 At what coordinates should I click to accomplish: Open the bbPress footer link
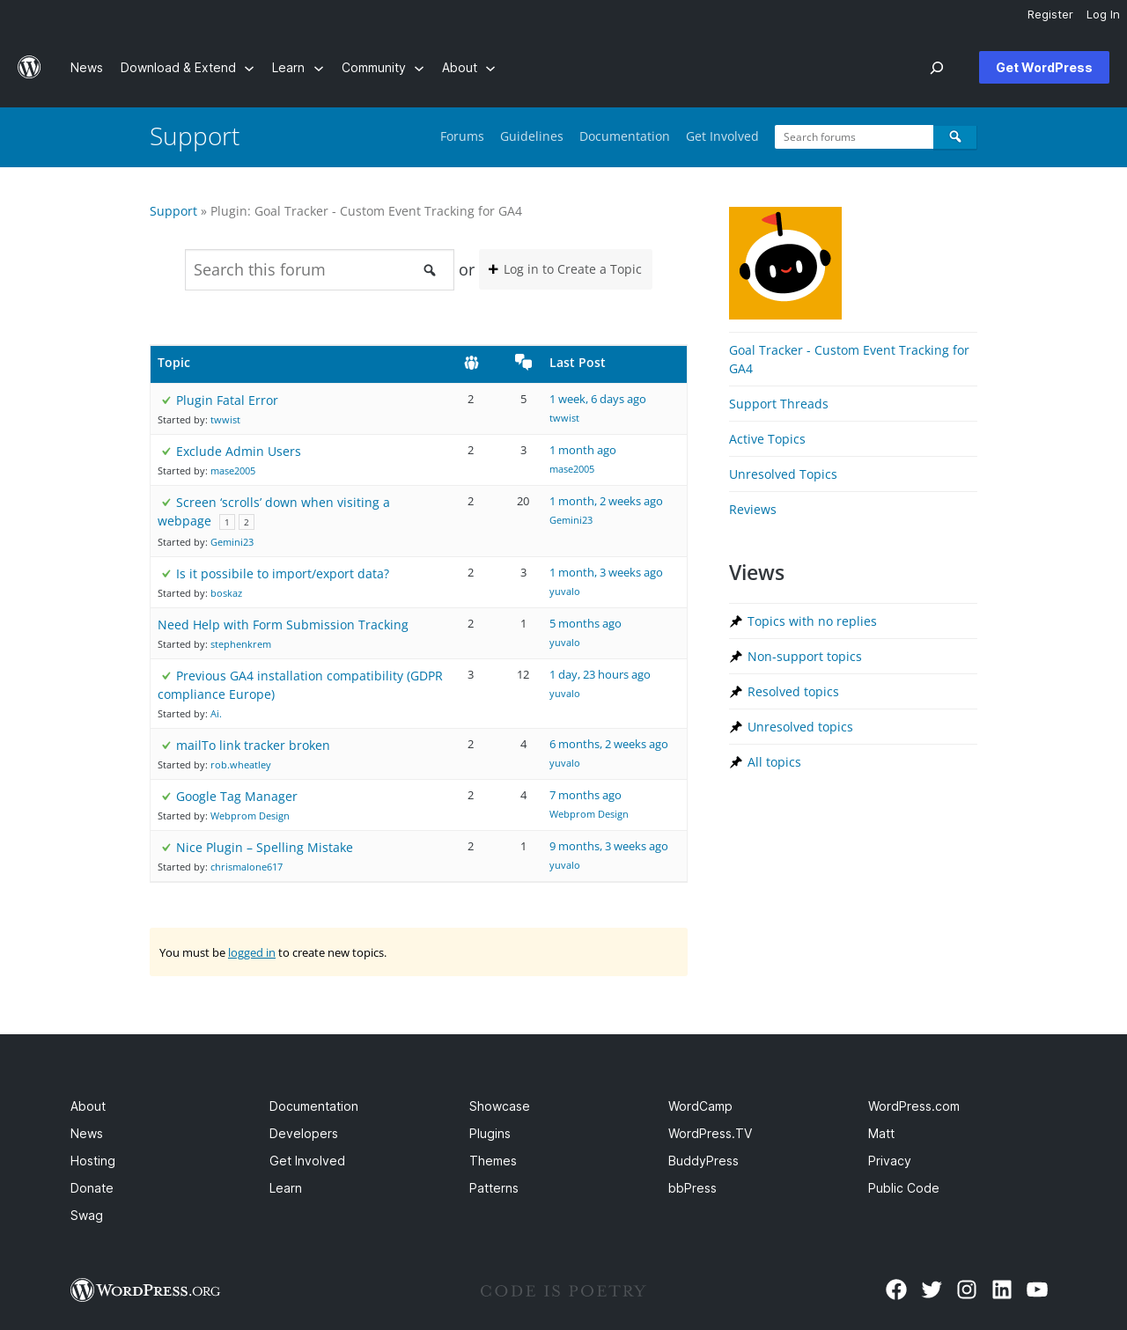[692, 1188]
